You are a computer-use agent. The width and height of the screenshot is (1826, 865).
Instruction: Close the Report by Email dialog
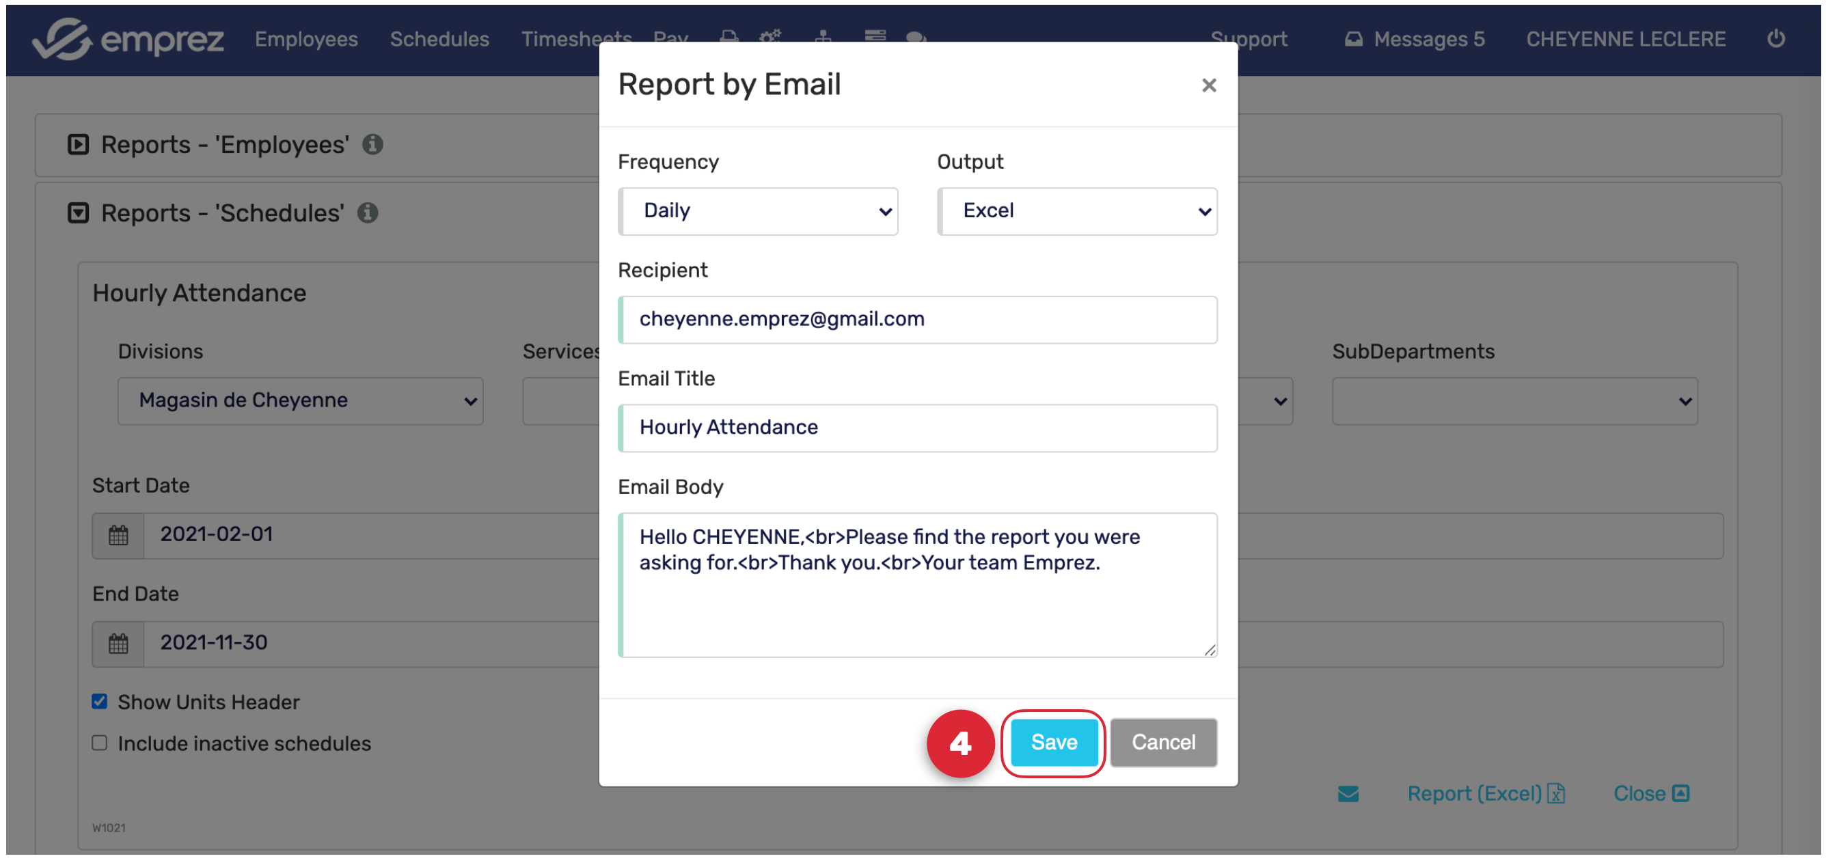pos(1209,85)
